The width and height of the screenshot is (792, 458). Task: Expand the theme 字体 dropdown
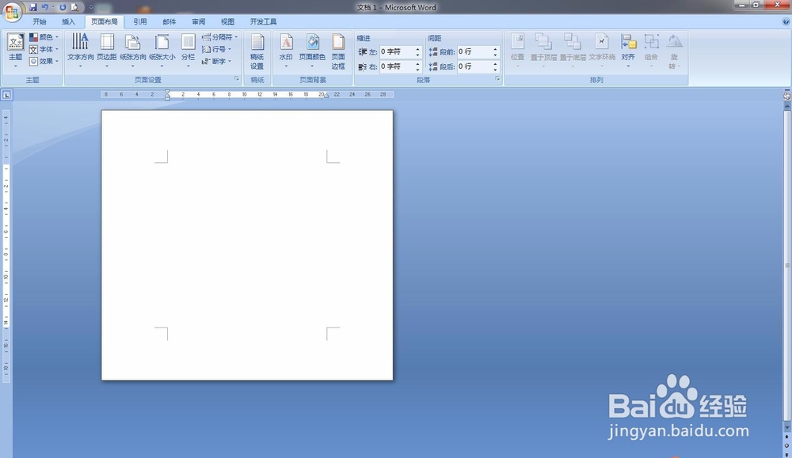tap(44, 49)
